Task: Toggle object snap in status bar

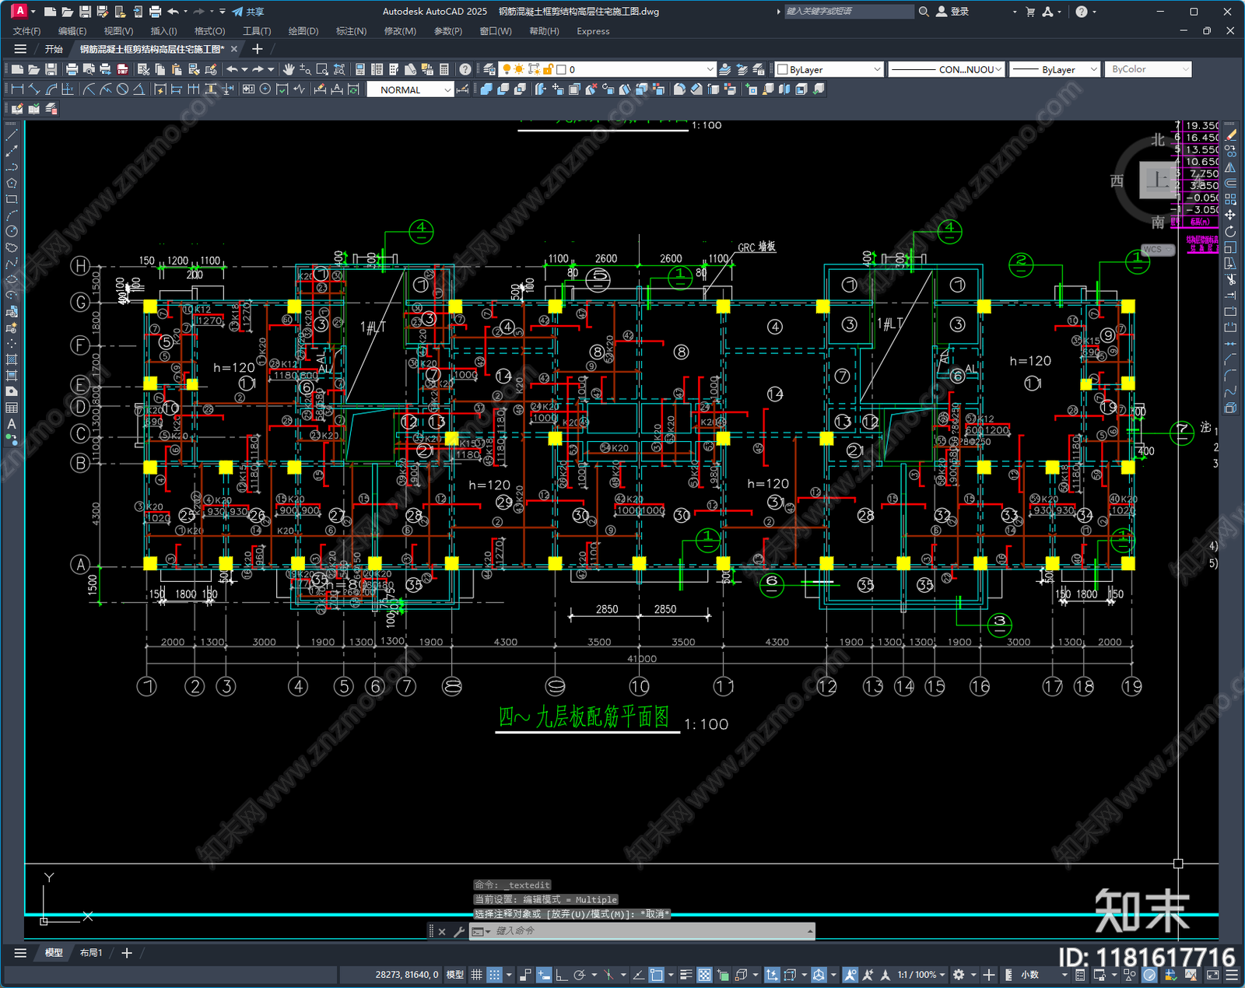Action: point(657,974)
